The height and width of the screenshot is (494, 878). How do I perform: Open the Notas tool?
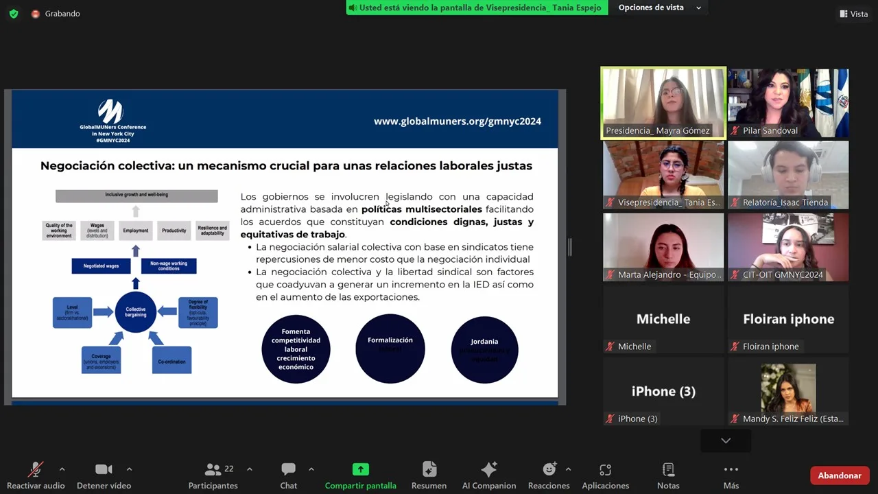[x=667, y=475]
